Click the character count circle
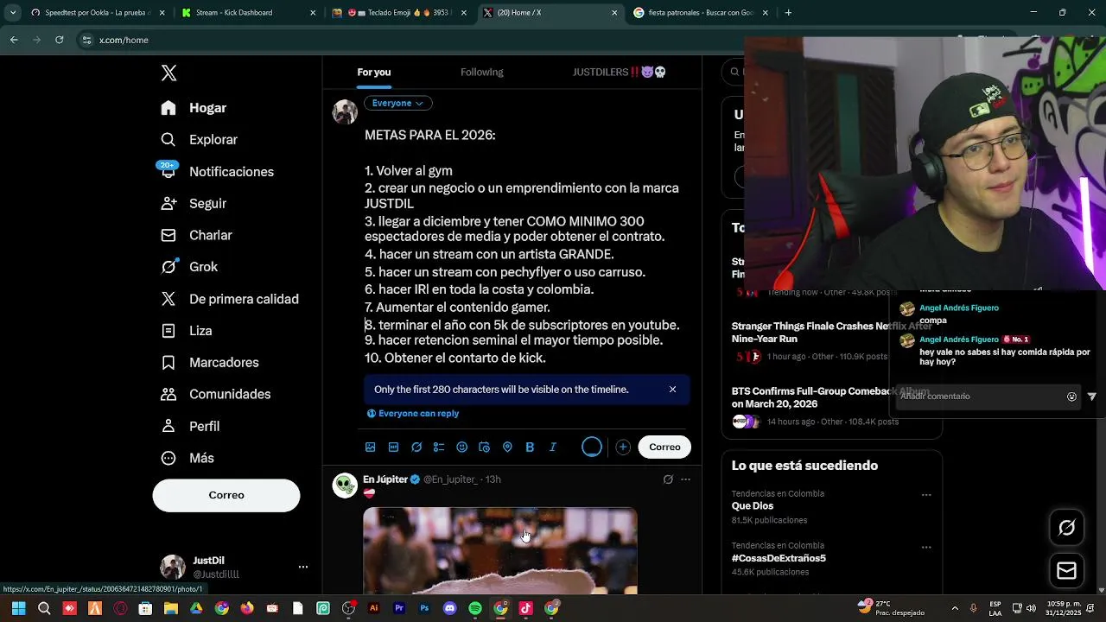Screen dimensions: 1106x622 pos(591,447)
